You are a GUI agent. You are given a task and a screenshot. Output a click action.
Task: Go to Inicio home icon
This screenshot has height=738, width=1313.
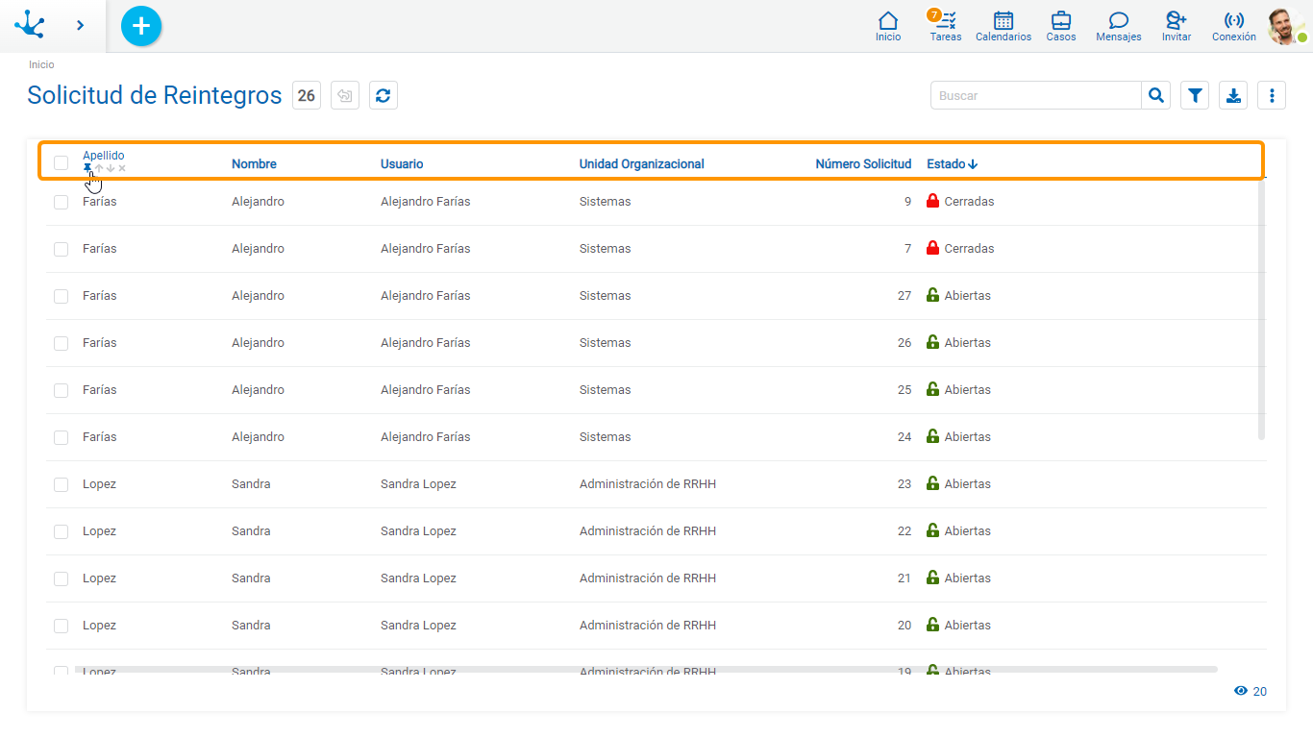[888, 26]
